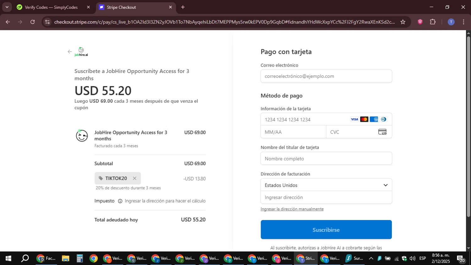This screenshot has height=265, width=471.
Task: Click the Diners Club card icon
Action: pos(383,119)
